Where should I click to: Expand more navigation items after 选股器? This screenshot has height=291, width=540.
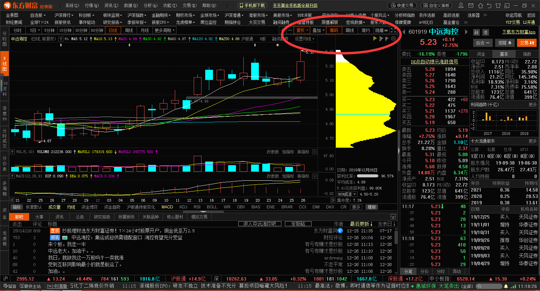(x=485, y=15)
